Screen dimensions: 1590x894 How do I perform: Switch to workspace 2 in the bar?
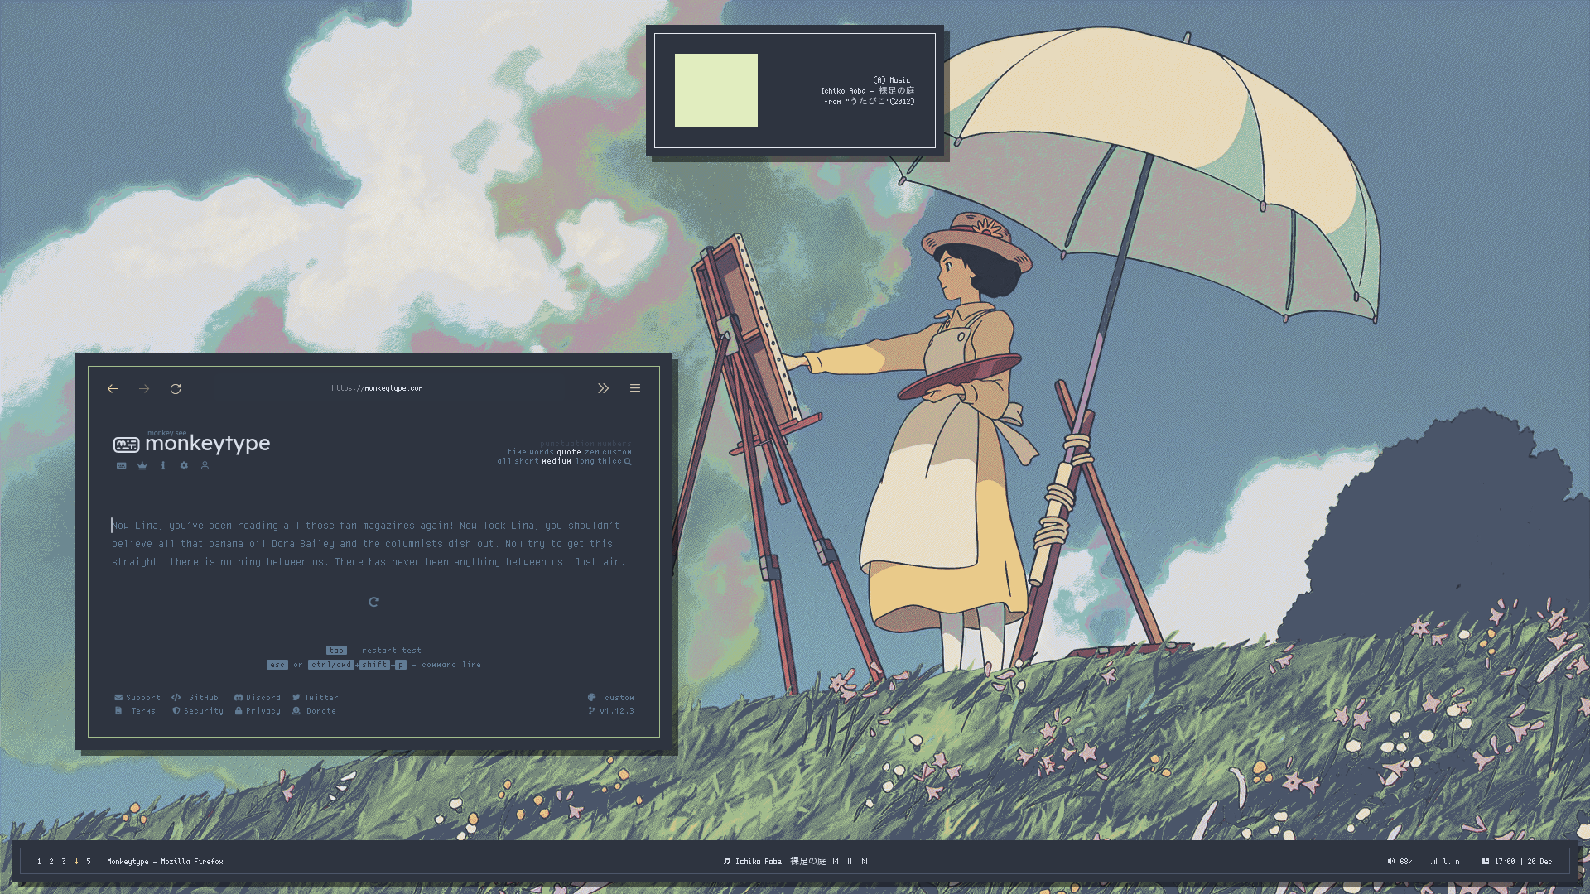(51, 862)
